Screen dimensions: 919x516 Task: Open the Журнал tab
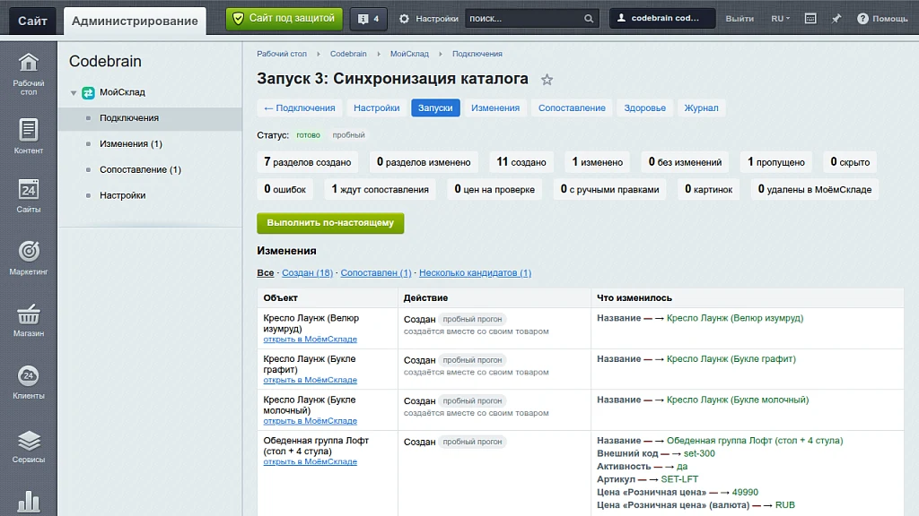tap(701, 107)
